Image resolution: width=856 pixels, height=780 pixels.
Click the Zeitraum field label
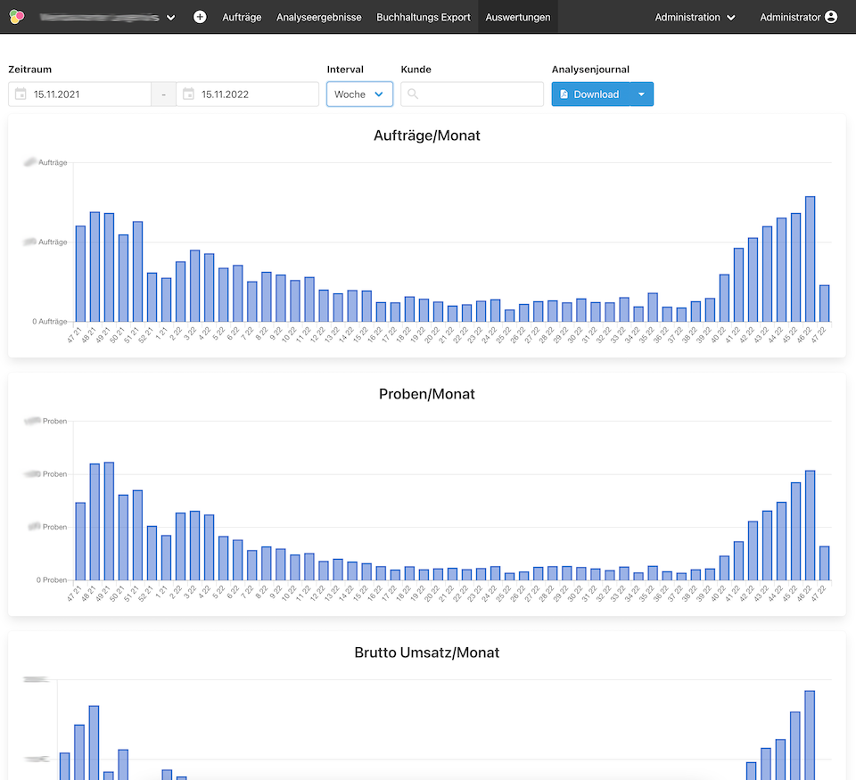[x=30, y=70]
